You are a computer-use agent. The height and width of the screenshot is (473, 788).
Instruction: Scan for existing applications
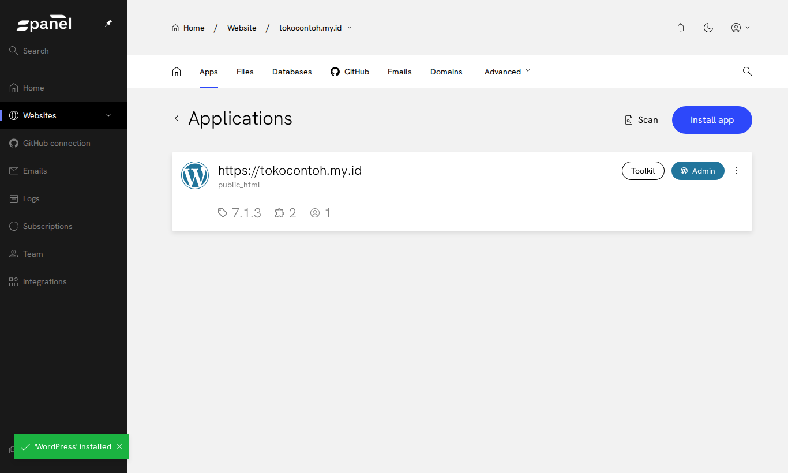(x=641, y=120)
